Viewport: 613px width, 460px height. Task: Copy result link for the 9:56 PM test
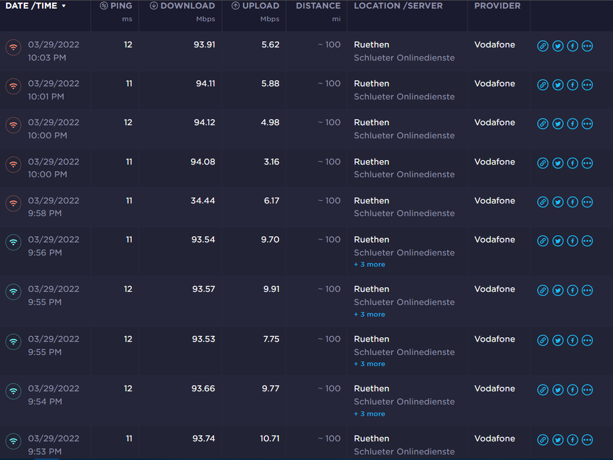point(542,241)
